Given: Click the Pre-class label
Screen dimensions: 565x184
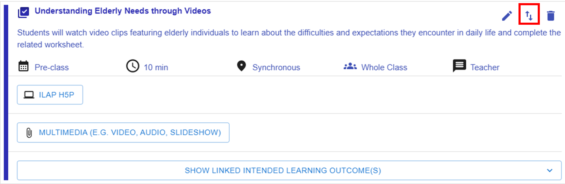Looking at the screenshot, I should (52, 68).
